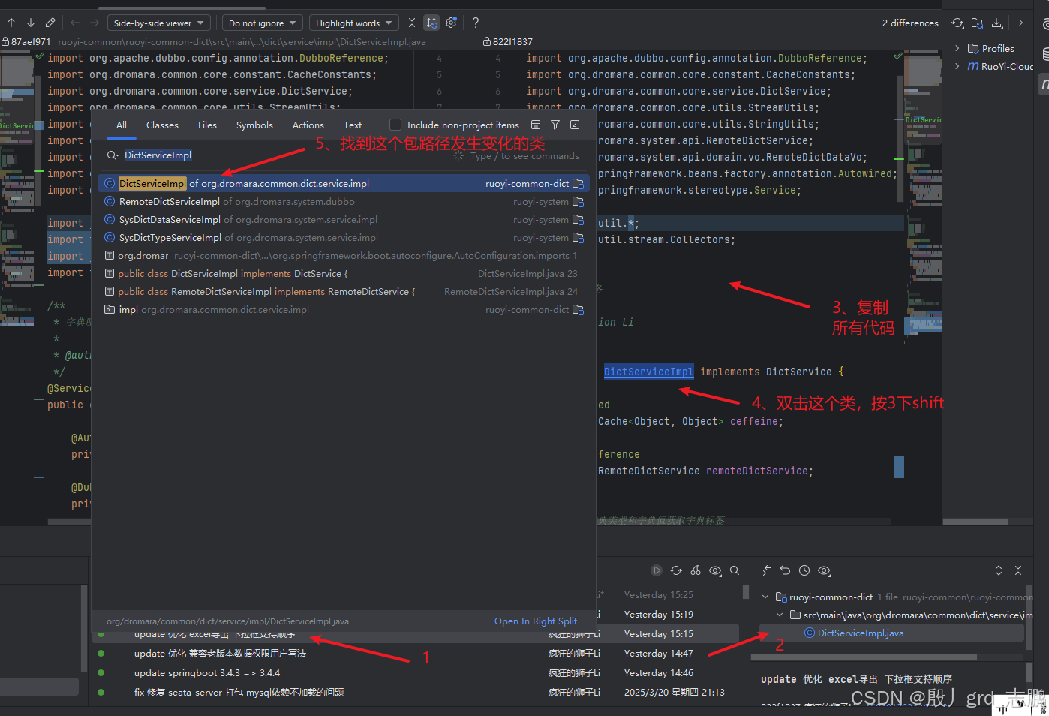
Task: Click the lock icon next to 822f1837
Action: point(487,42)
